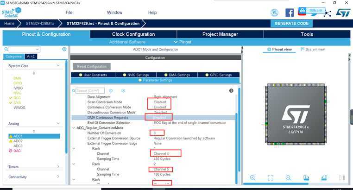
Task: Switch to Project Manager tab
Action: click(220, 34)
